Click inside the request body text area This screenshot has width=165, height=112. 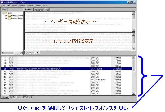pos(79,41)
